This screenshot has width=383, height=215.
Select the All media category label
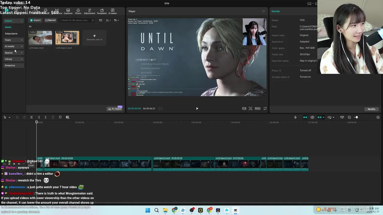pos(30,27)
